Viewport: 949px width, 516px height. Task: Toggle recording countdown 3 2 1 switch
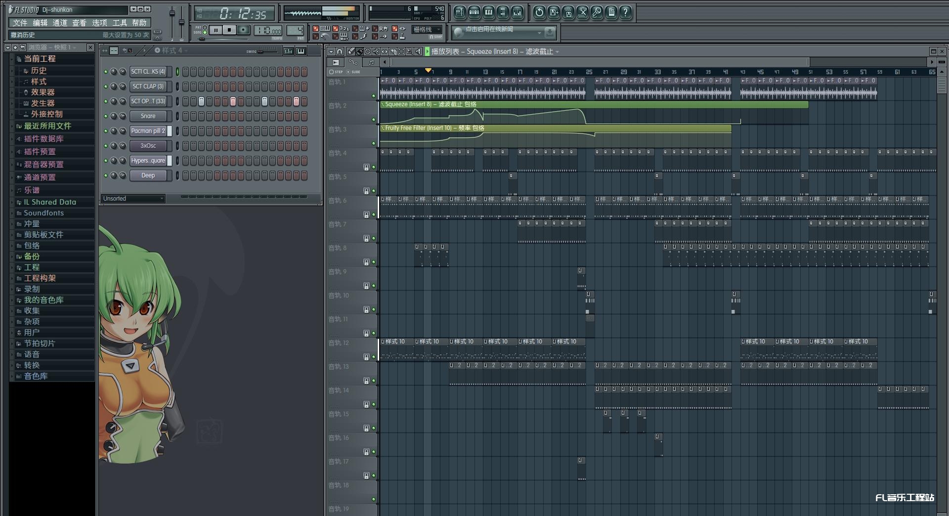coord(336,29)
